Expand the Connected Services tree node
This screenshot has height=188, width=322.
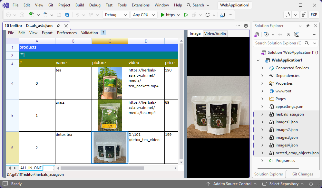pos(262,68)
